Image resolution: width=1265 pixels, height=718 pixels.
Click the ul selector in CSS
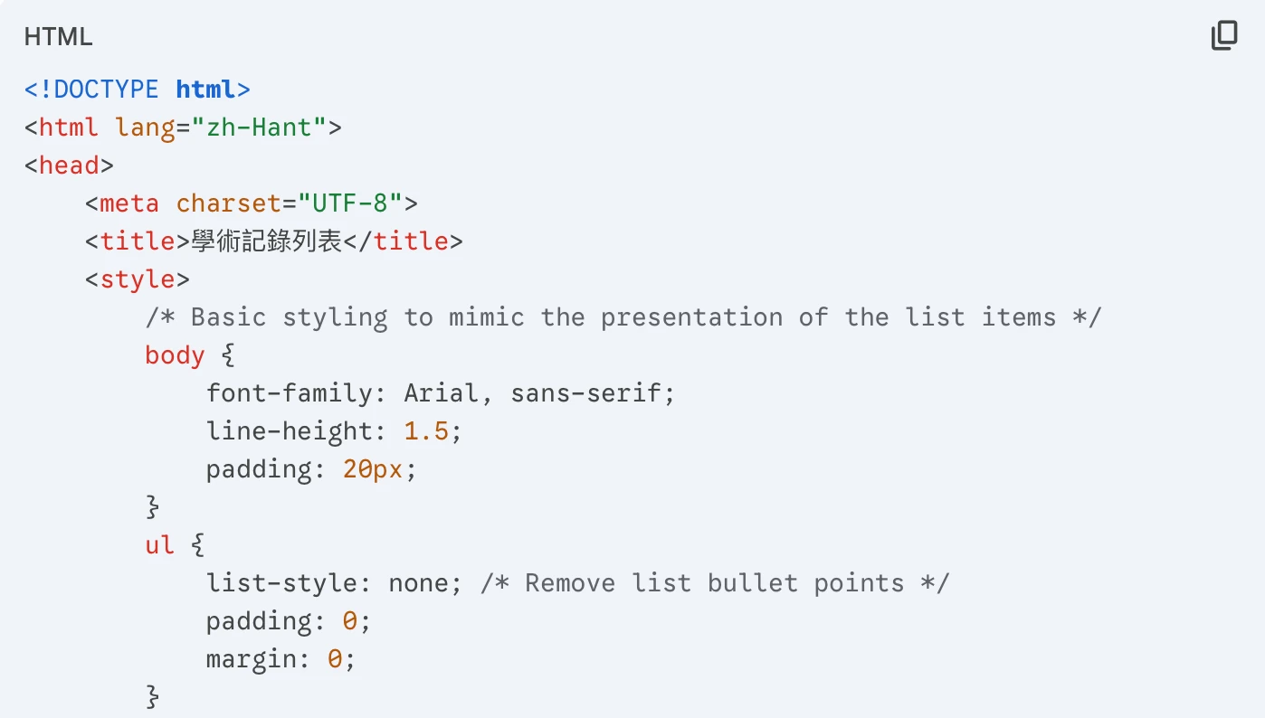159,545
